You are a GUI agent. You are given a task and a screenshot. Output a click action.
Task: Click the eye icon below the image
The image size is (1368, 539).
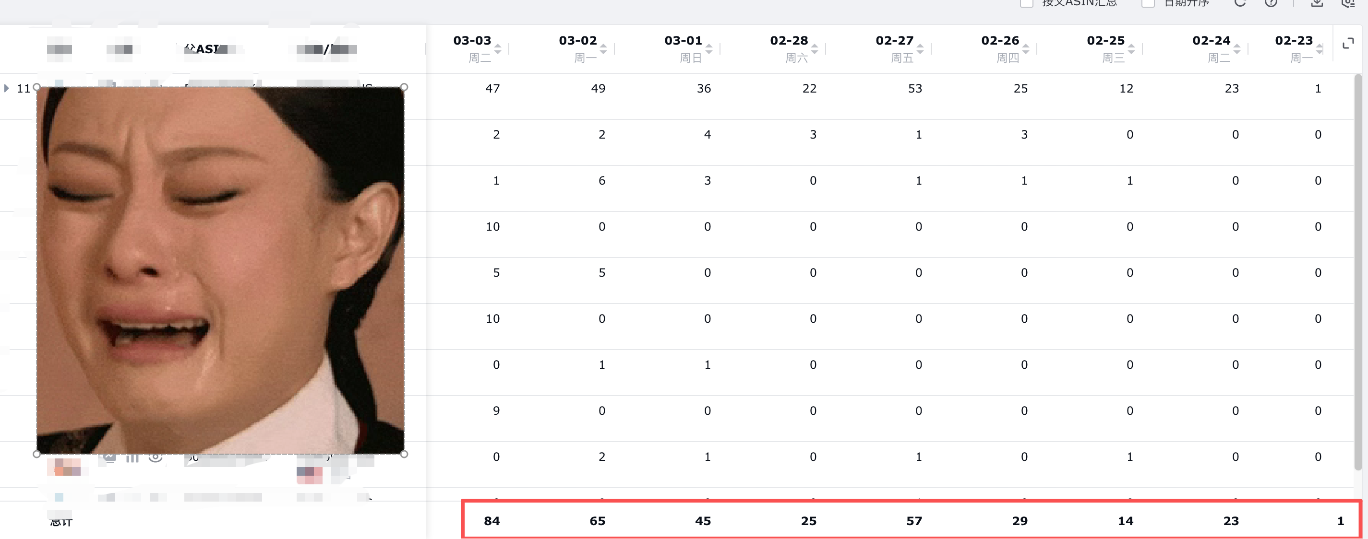pyautogui.click(x=155, y=457)
